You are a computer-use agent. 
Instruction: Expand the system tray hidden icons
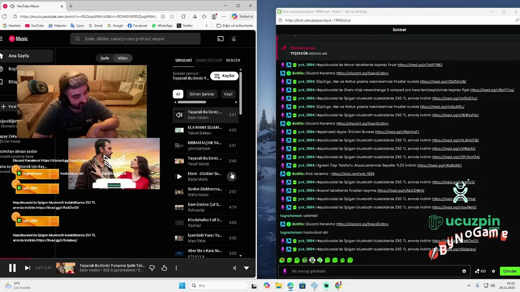point(468,286)
